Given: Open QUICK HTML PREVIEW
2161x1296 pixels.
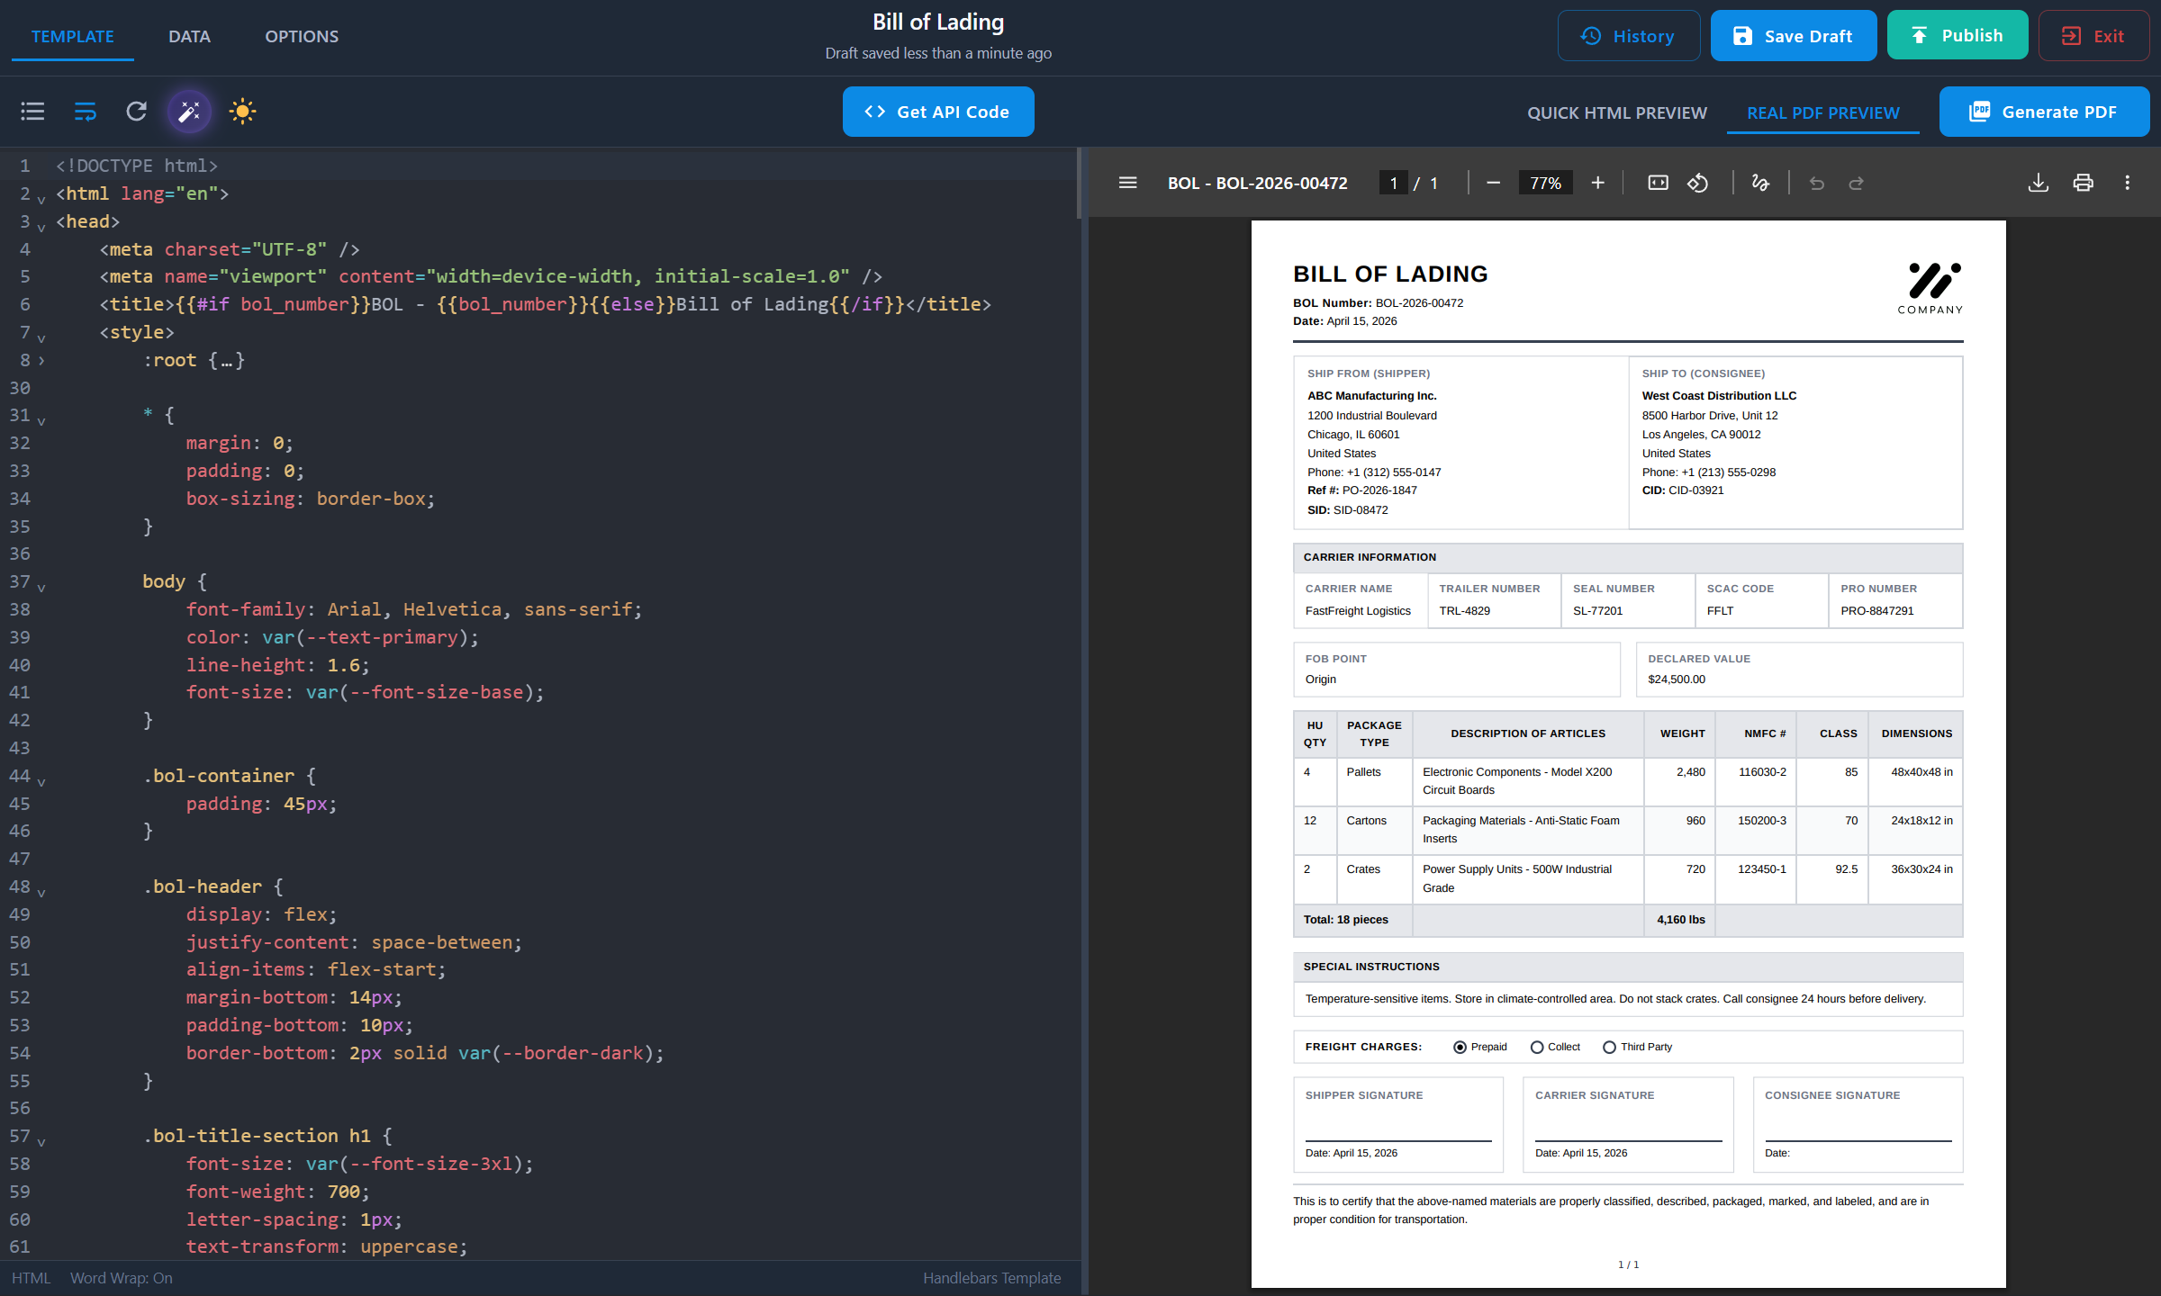Looking at the screenshot, I should pos(1617,112).
